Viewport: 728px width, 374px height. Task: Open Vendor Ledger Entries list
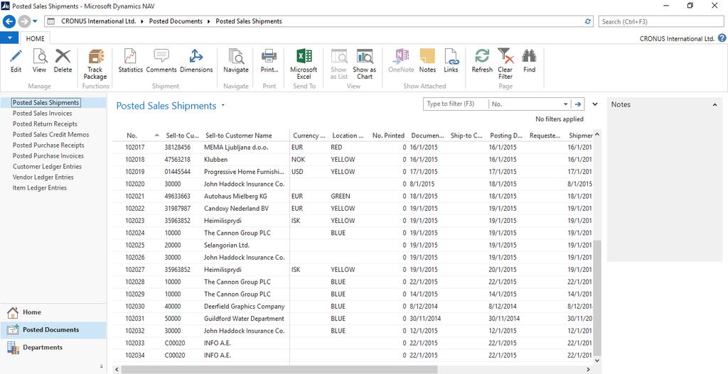(x=43, y=177)
